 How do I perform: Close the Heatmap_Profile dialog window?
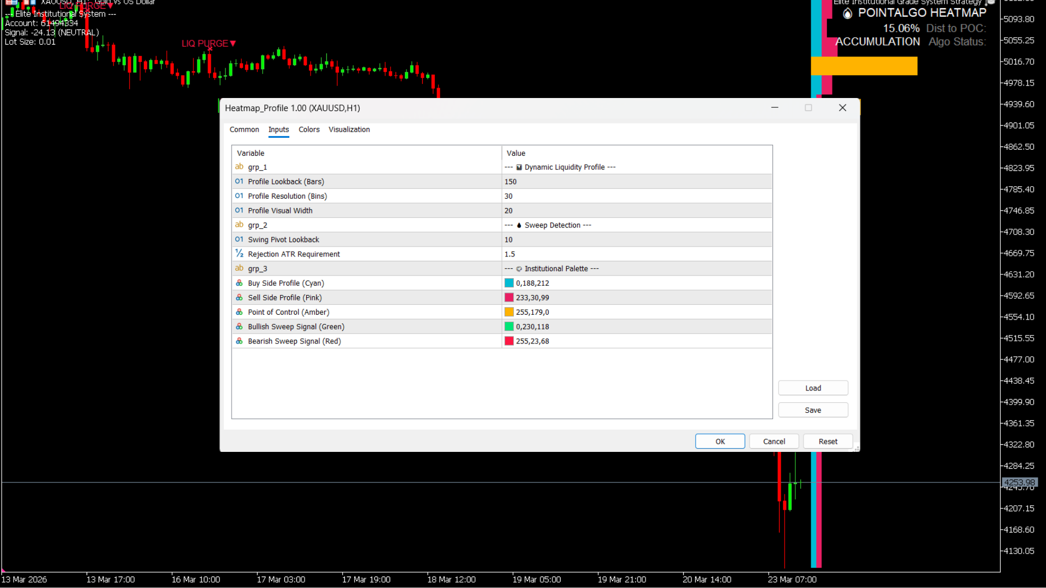coord(842,108)
